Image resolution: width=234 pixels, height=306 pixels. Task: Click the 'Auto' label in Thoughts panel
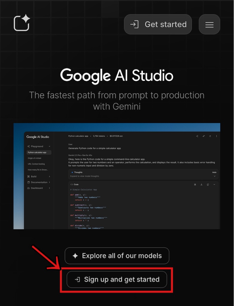[214, 172]
